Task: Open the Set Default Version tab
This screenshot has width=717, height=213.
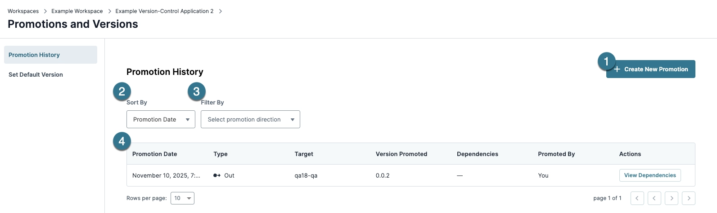Action: point(36,74)
